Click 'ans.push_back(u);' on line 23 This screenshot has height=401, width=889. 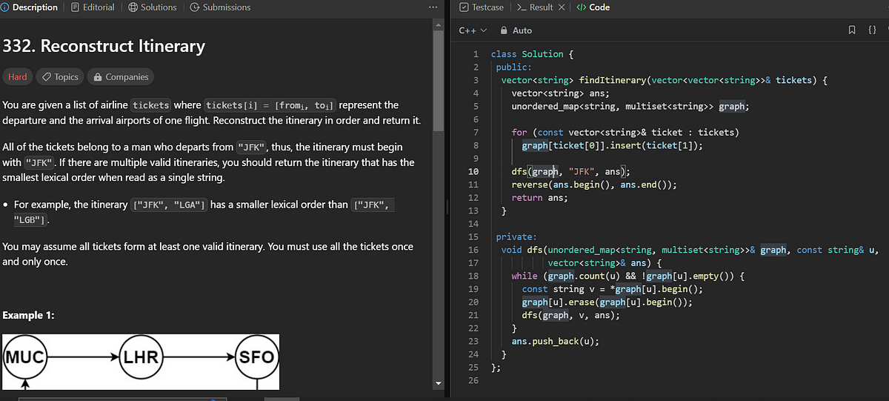(x=556, y=342)
